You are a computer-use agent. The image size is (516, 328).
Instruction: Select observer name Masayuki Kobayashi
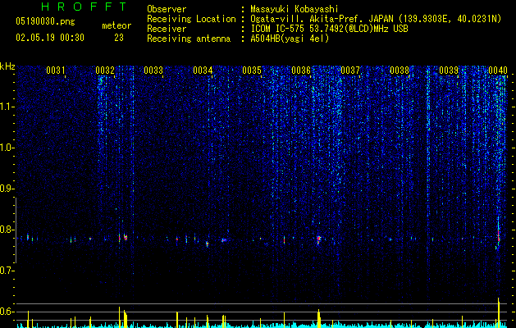click(x=295, y=9)
